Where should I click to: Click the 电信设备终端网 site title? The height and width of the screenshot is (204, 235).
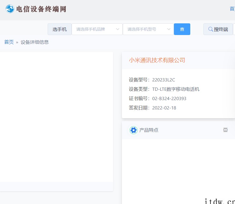(x=41, y=9)
